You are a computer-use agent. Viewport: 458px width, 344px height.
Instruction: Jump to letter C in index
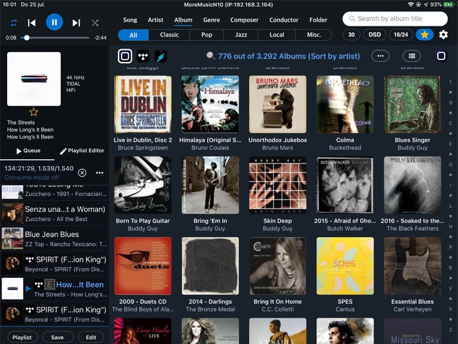(450, 123)
